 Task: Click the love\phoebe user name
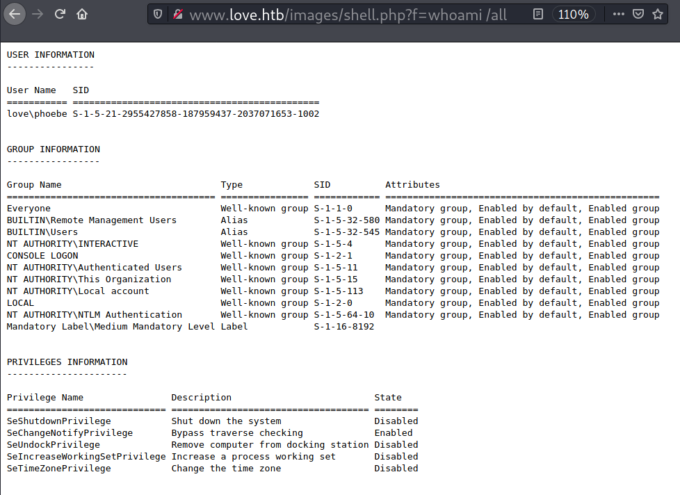click(37, 113)
